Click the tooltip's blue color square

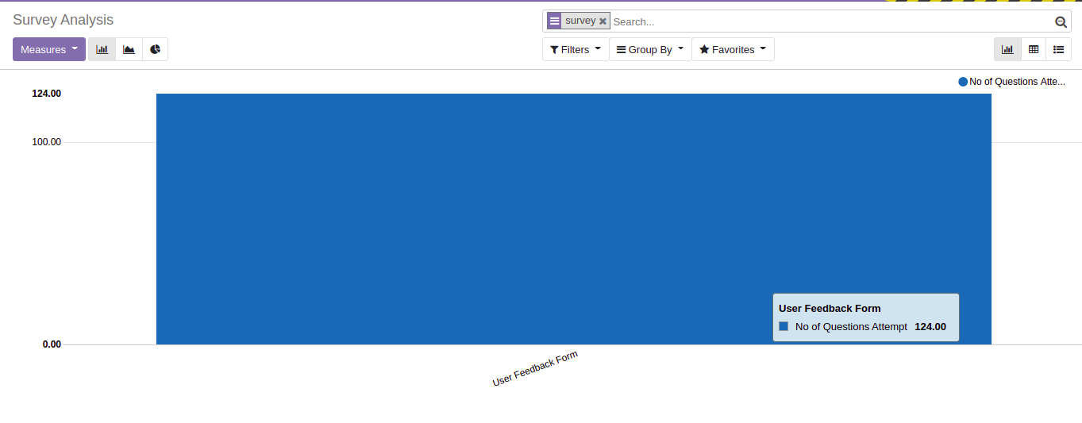pyautogui.click(x=784, y=326)
